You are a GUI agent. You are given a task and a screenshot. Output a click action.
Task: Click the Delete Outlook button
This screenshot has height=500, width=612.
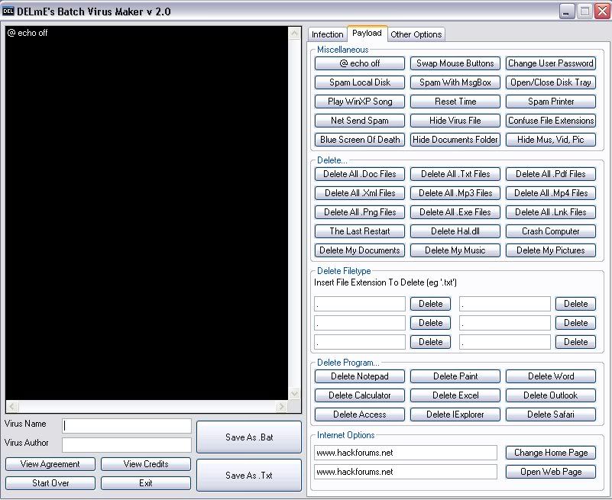click(x=551, y=396)
